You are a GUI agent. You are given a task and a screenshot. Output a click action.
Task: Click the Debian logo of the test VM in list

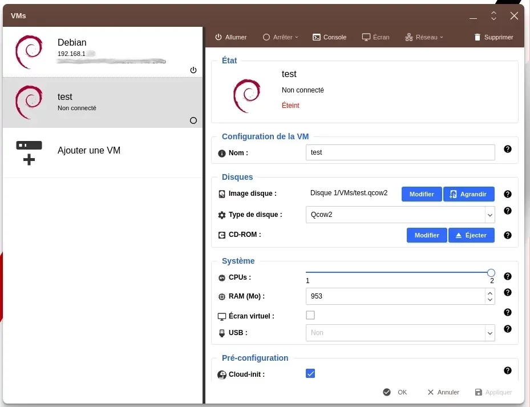tap(29, 103)
